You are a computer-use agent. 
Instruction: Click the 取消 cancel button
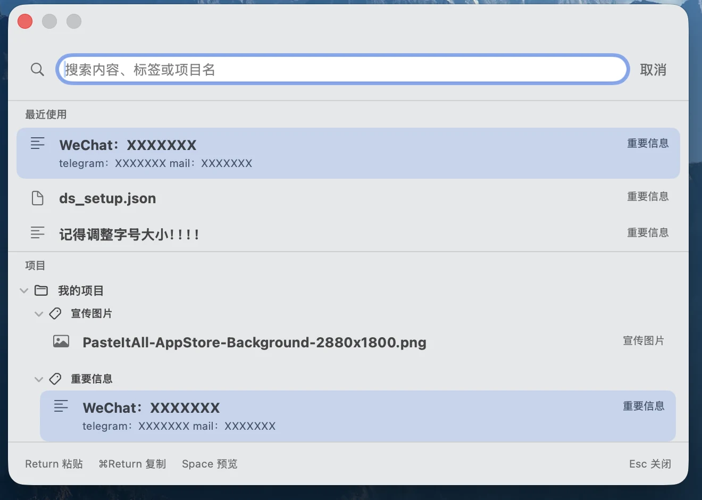(653, 70)
